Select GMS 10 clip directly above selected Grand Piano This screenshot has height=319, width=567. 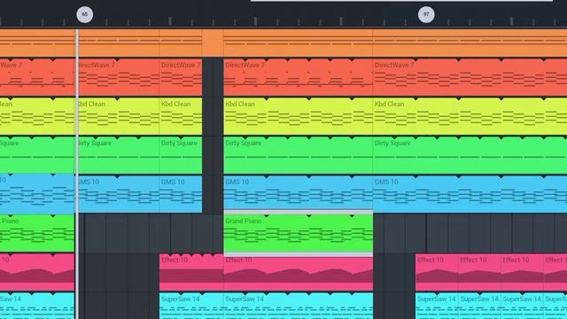(299, 193)
